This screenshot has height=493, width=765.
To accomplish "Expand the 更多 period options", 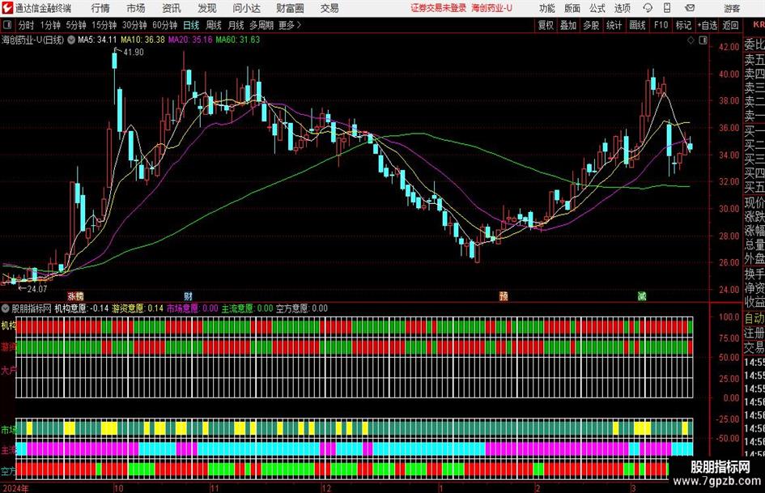I will point(290,25).
